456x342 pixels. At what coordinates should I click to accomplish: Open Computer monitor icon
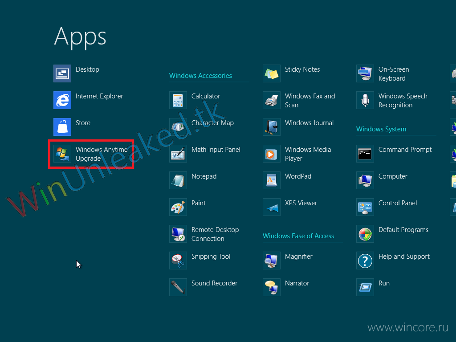[x=365, y=180]
